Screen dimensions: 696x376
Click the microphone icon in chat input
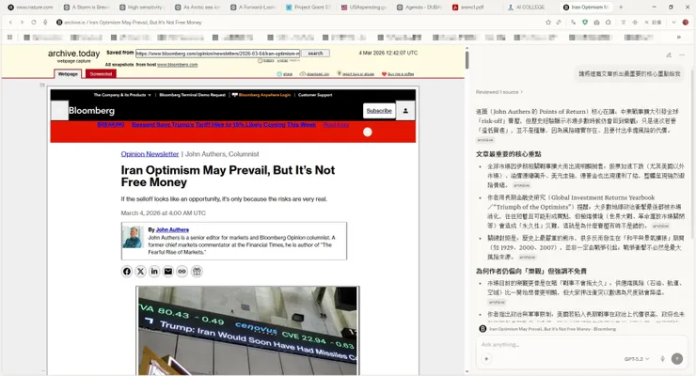[x=662, y=359]
